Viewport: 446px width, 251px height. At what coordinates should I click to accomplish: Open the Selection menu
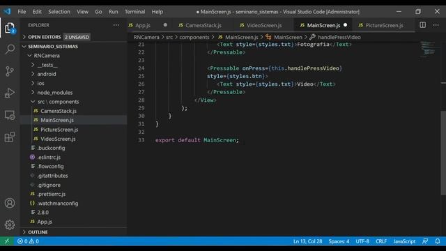59,12
